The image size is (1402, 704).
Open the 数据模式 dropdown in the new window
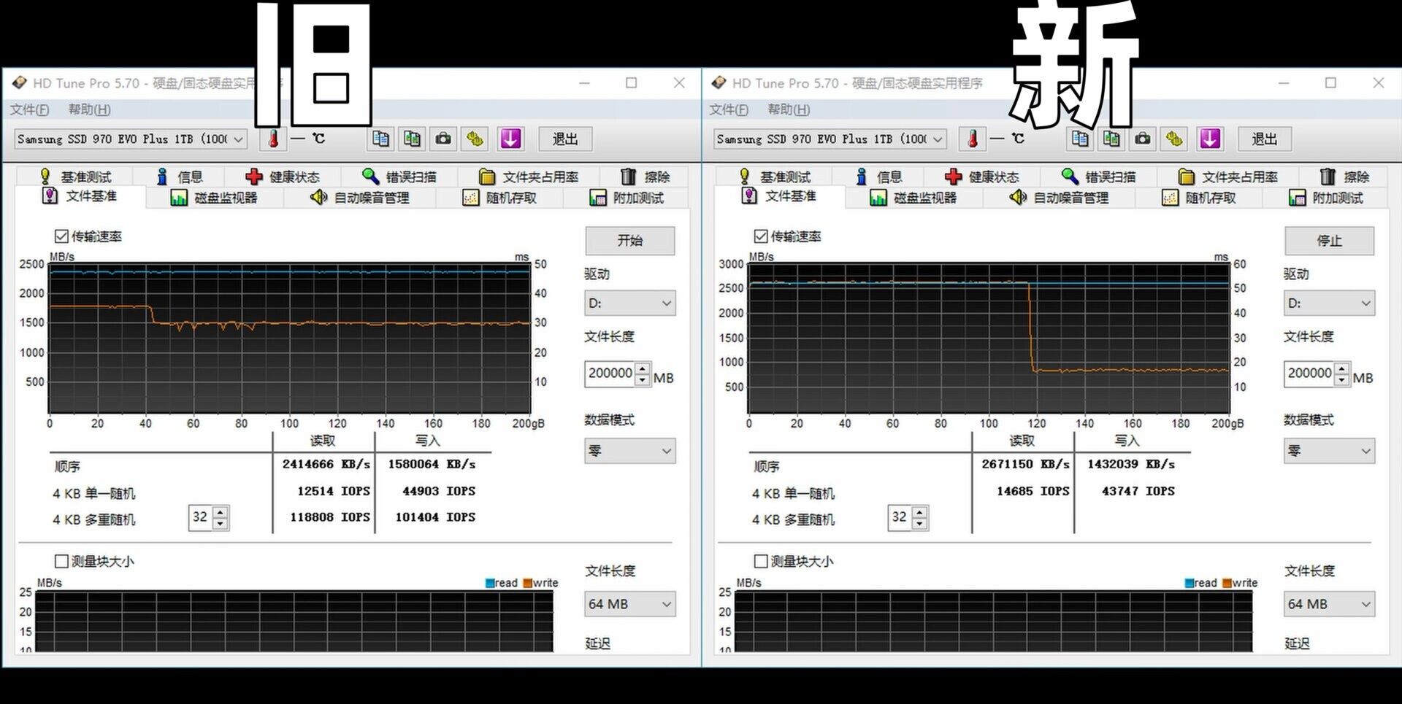(x=1329, y=450)
